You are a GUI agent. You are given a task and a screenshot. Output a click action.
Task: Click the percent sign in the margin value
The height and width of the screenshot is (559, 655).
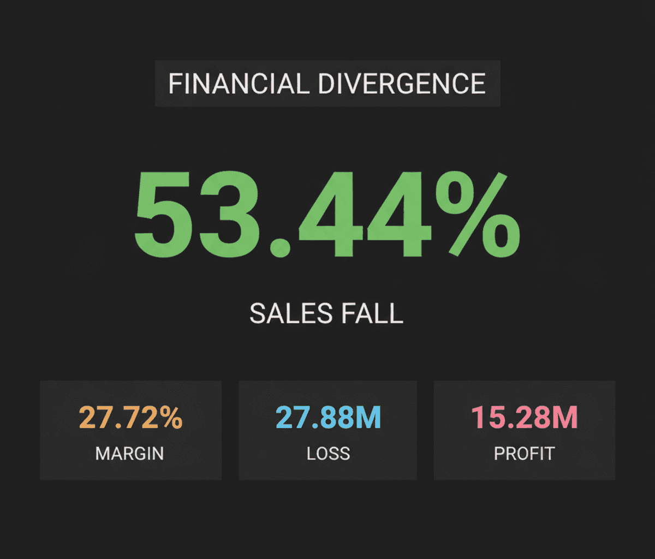169,418
